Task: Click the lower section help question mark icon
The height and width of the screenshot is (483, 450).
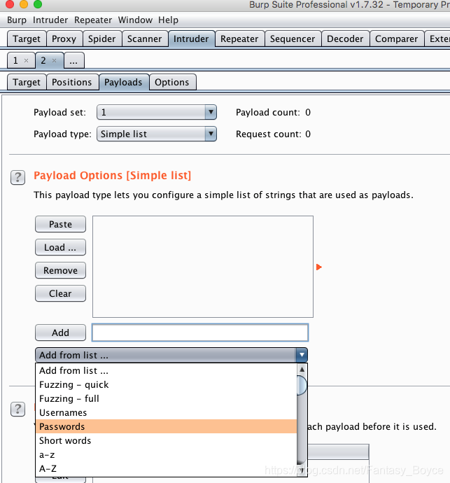Action: point(18,409)
